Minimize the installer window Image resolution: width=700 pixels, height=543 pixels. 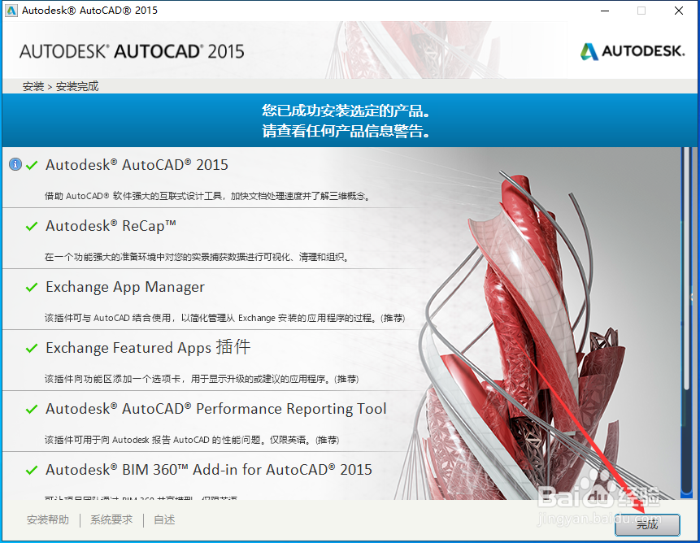603,11
